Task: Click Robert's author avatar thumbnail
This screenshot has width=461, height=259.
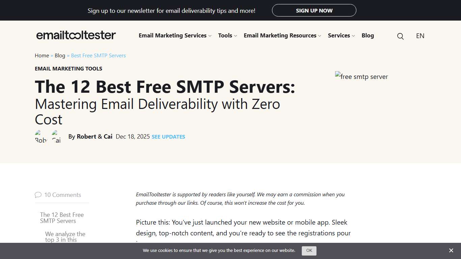Action: click(x=40, y=137)
